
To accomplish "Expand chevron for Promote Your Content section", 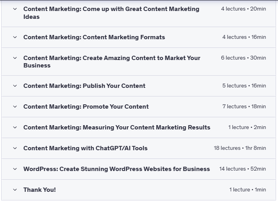I will click(x=15, y=107).
